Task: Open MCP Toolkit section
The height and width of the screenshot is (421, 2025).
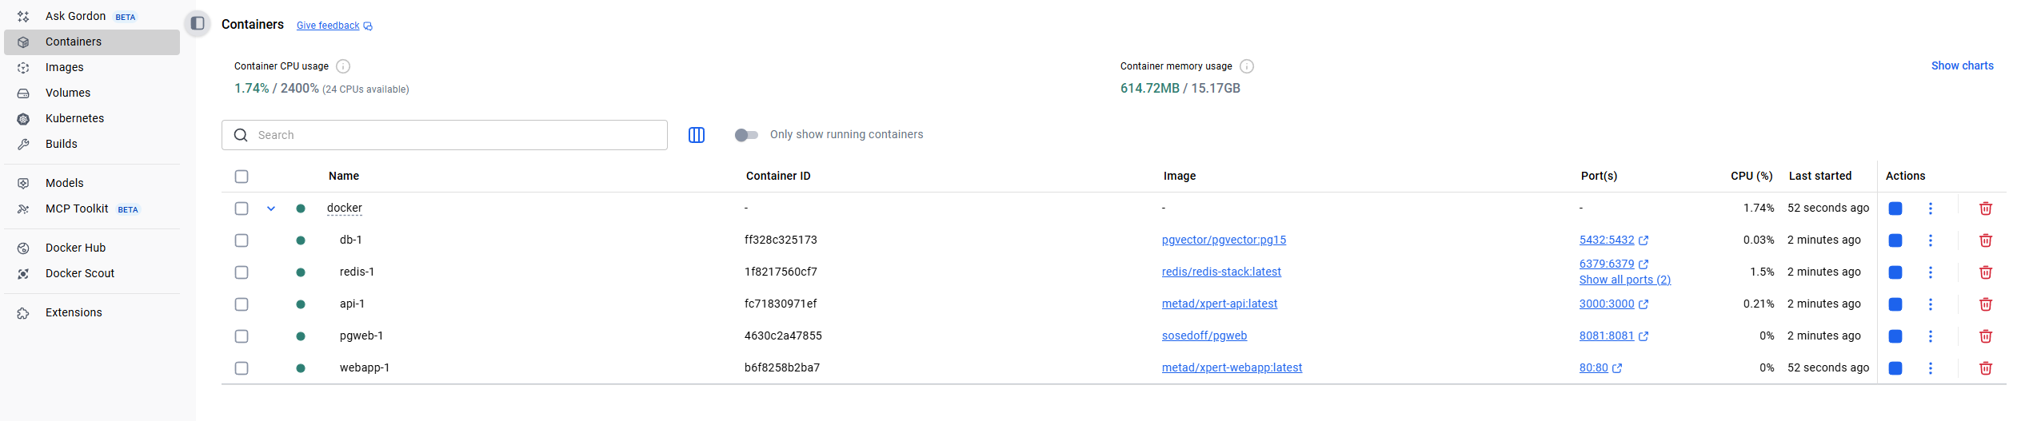Action: pyautogui.click(x=91, y=209)
